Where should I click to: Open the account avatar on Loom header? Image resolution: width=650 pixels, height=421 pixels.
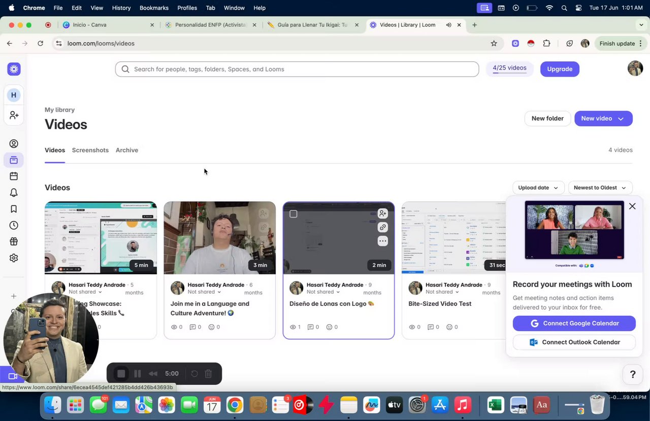tap(635, 68)
